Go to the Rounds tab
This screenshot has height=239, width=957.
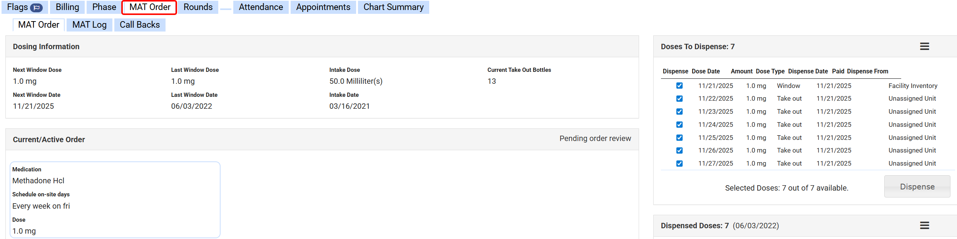tap(198, 7)
